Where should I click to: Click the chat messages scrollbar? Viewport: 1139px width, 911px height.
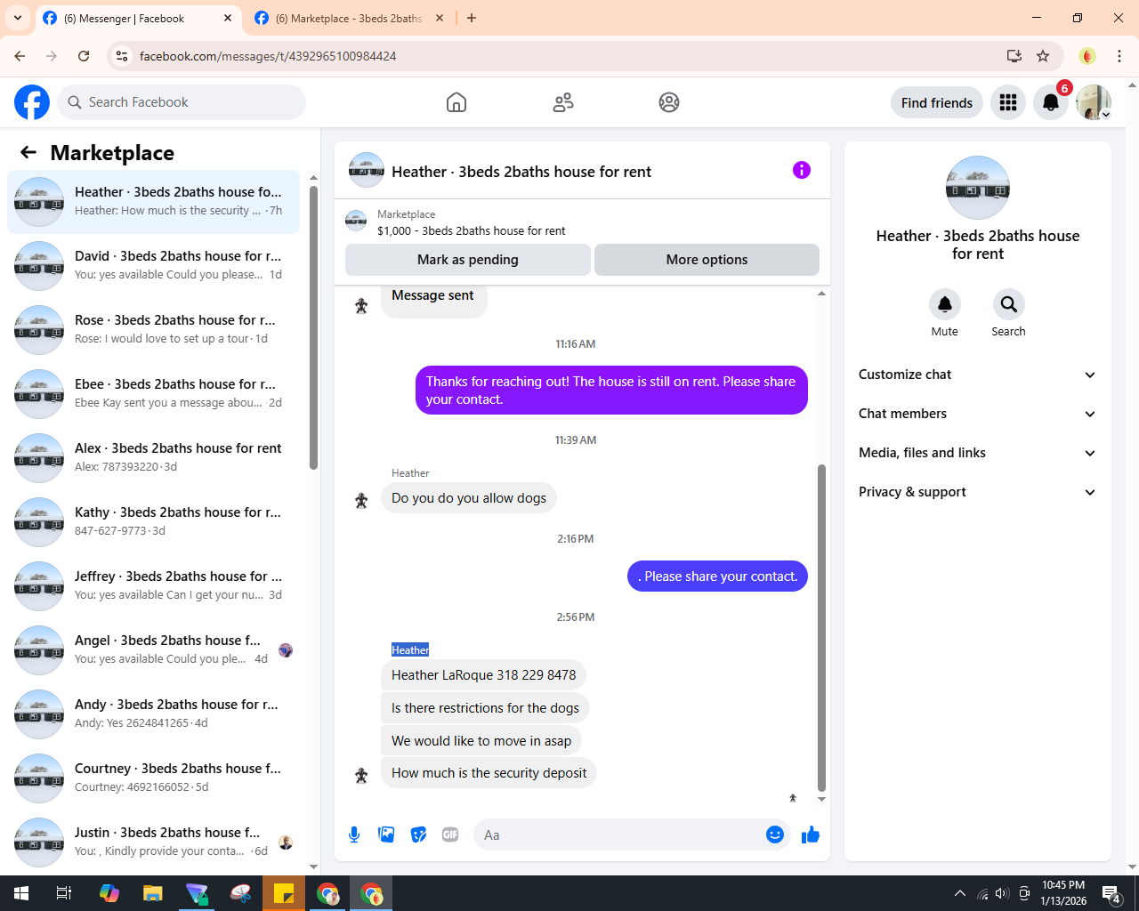(821, 627)
